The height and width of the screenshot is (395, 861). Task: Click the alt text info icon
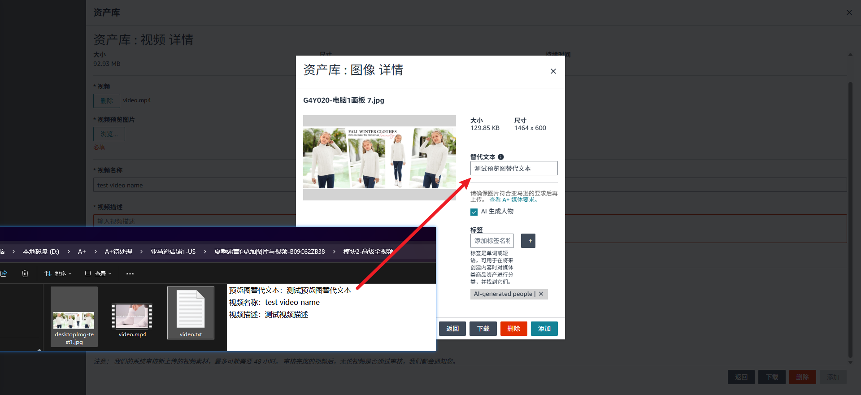pos(501,157)
